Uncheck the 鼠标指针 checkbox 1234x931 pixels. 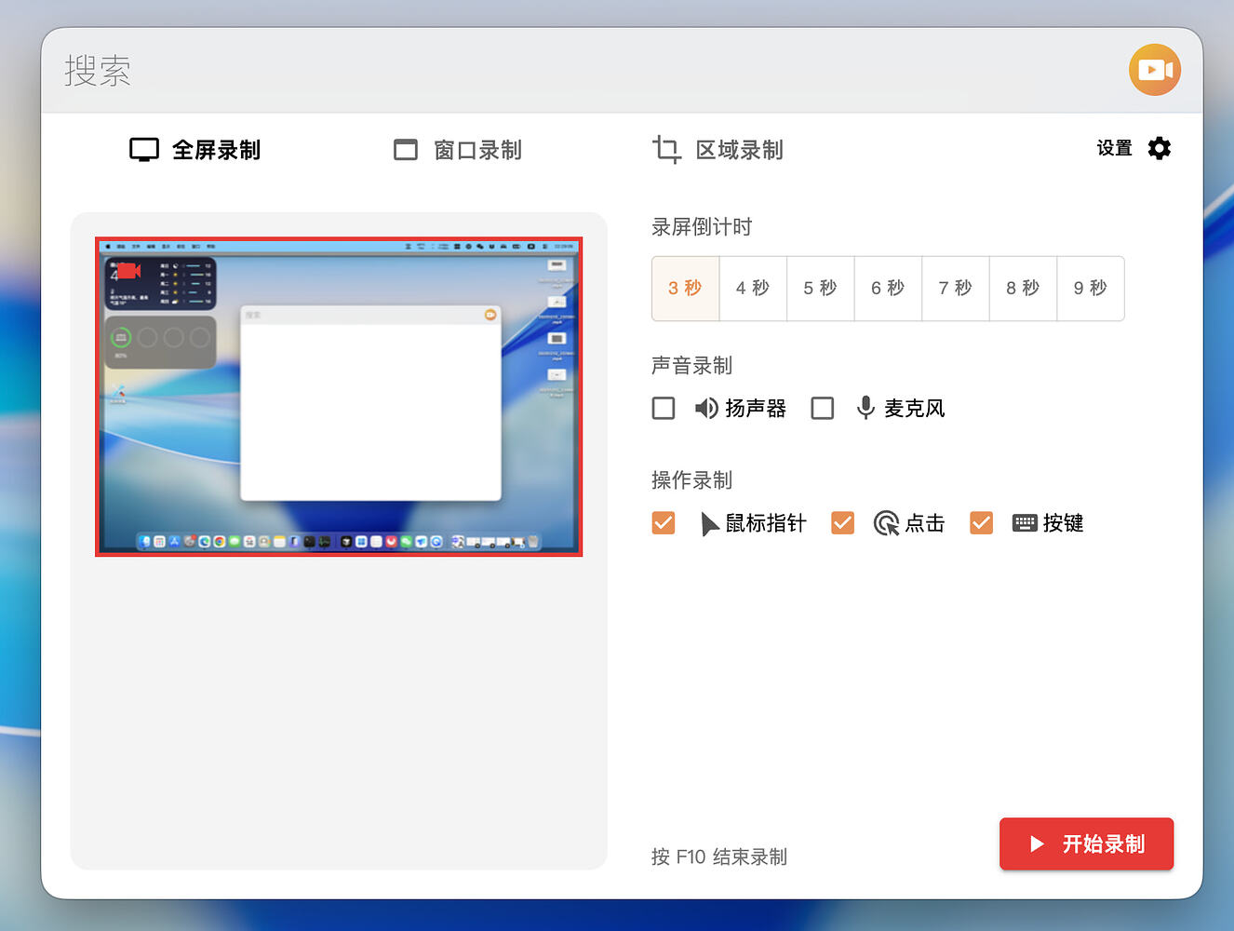[x=664, y=523]
